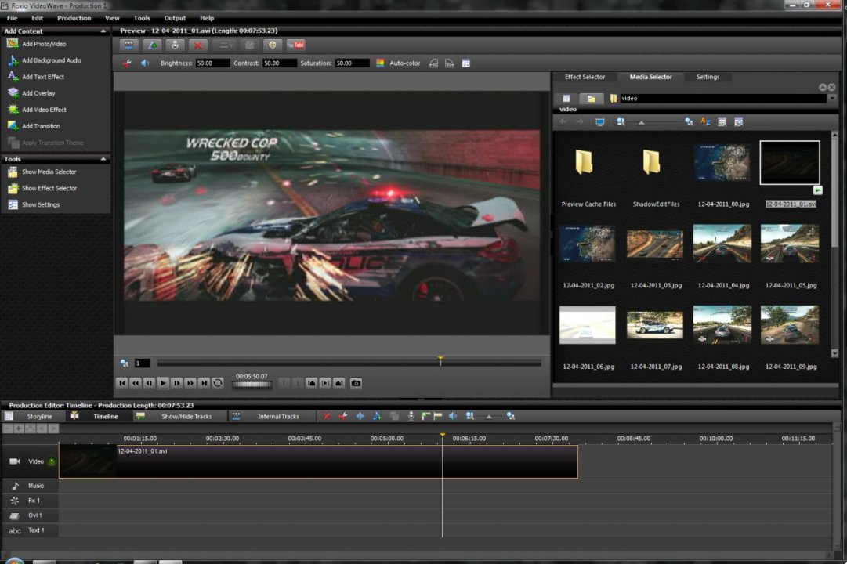Click the microphone icon in timeline toolbar
This screenshot has width=847, height=564.
(x=411, y=416)
